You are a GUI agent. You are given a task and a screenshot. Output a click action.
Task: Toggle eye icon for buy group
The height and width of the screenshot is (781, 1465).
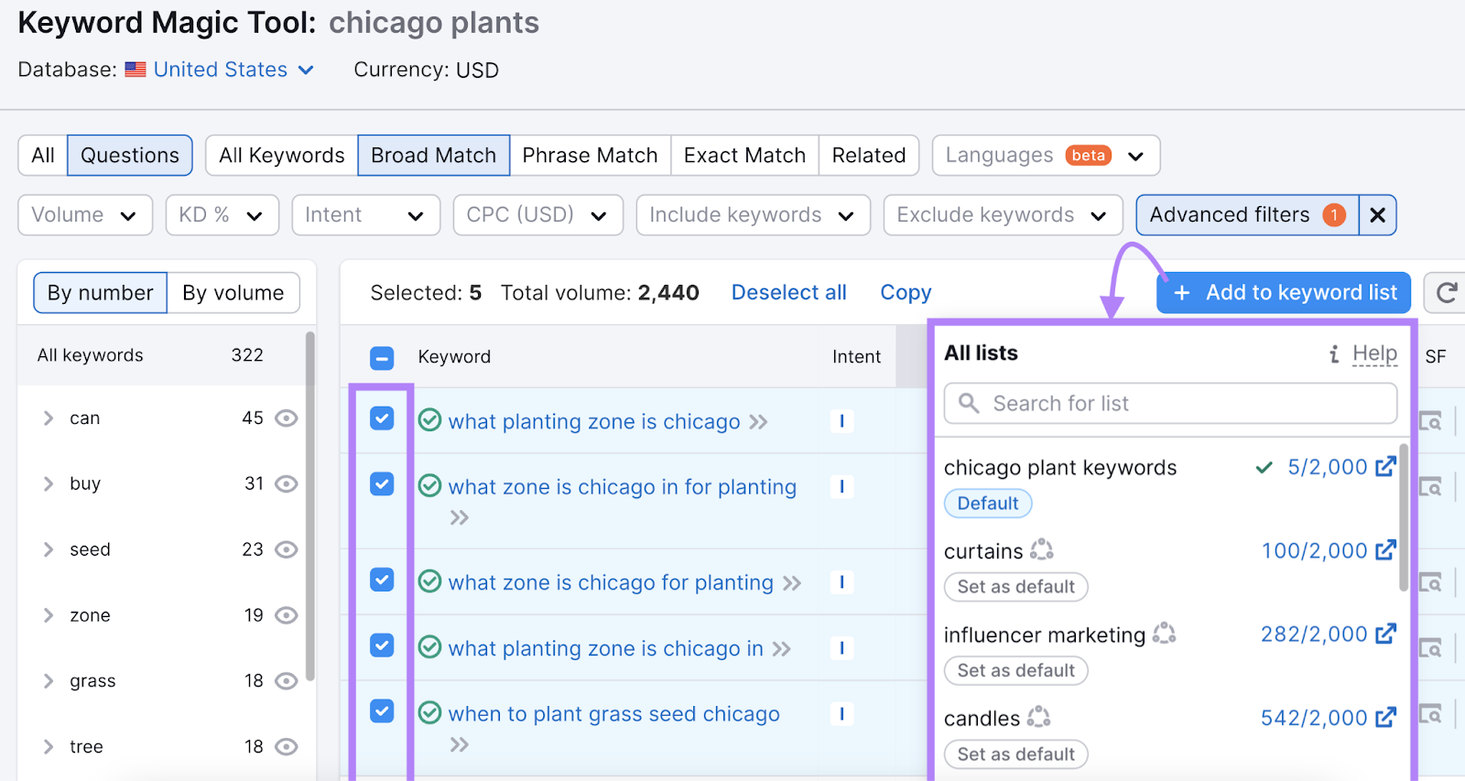click(287, 484)
